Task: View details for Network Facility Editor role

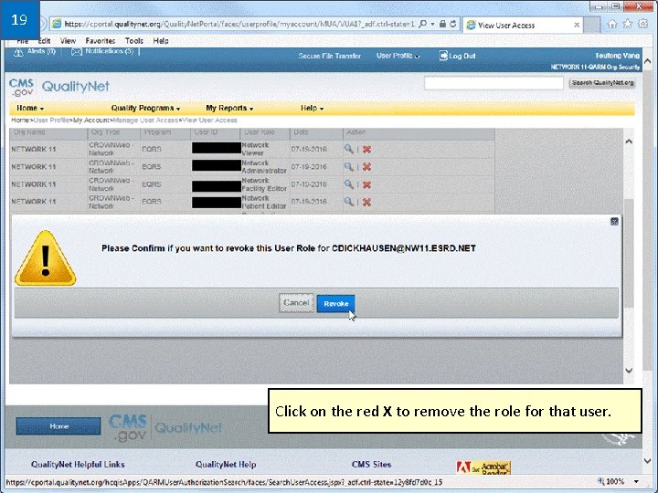Action: (x=348, y=184)
